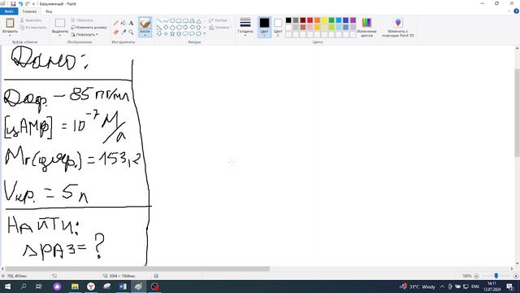Select the Text tool letter A
Screen dimensions: 520x293
131,24
